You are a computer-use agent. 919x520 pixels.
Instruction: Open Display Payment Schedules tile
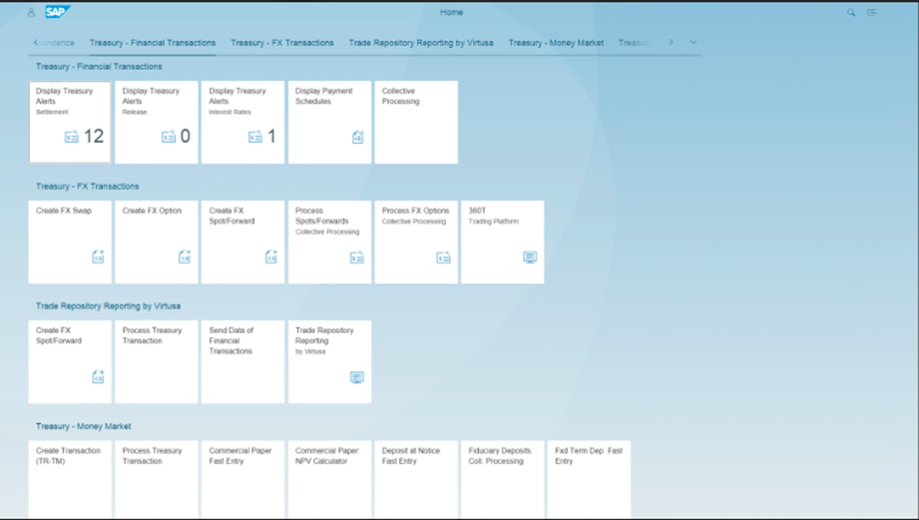[x=329, y=122]
